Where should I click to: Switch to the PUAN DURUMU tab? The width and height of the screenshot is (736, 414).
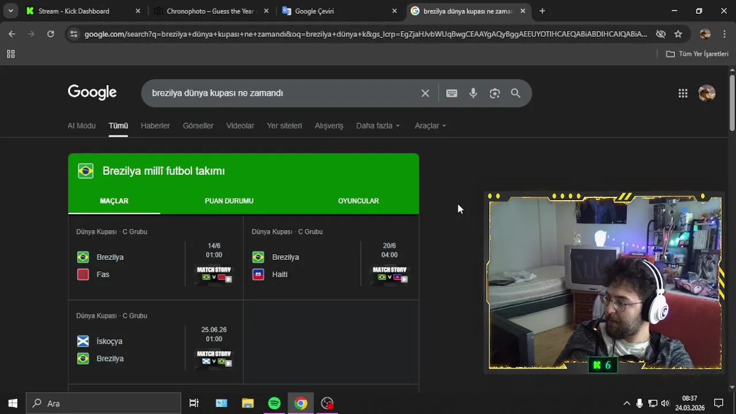pyautogui.click(x=229, y=201)
